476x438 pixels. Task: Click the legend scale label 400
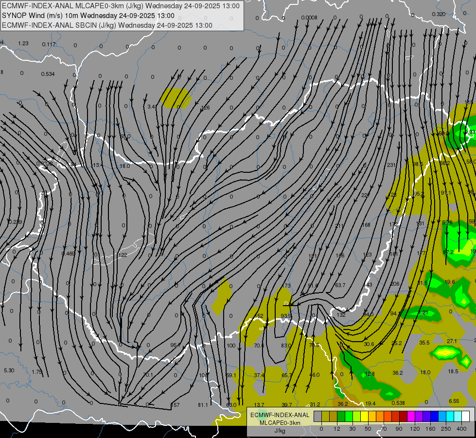tap(461, 429)
